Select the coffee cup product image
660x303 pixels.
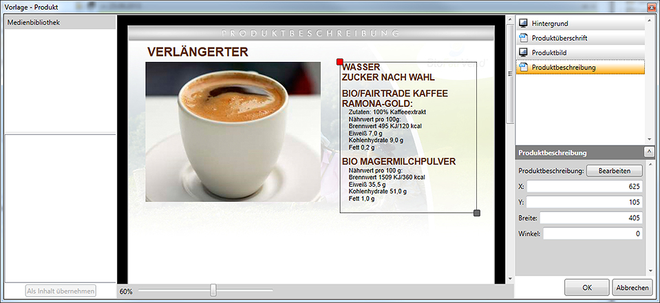pos(233,132)
